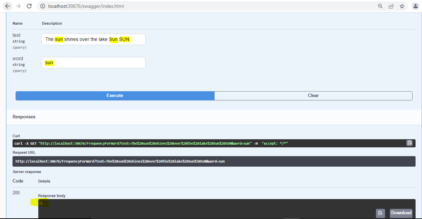Screen dimensions: 422x219
Task: Select the Code column header
Action: pyautogui.click(x=18, y=181)
